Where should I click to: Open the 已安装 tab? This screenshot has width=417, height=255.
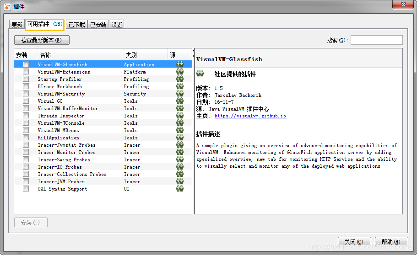(98, 25)
